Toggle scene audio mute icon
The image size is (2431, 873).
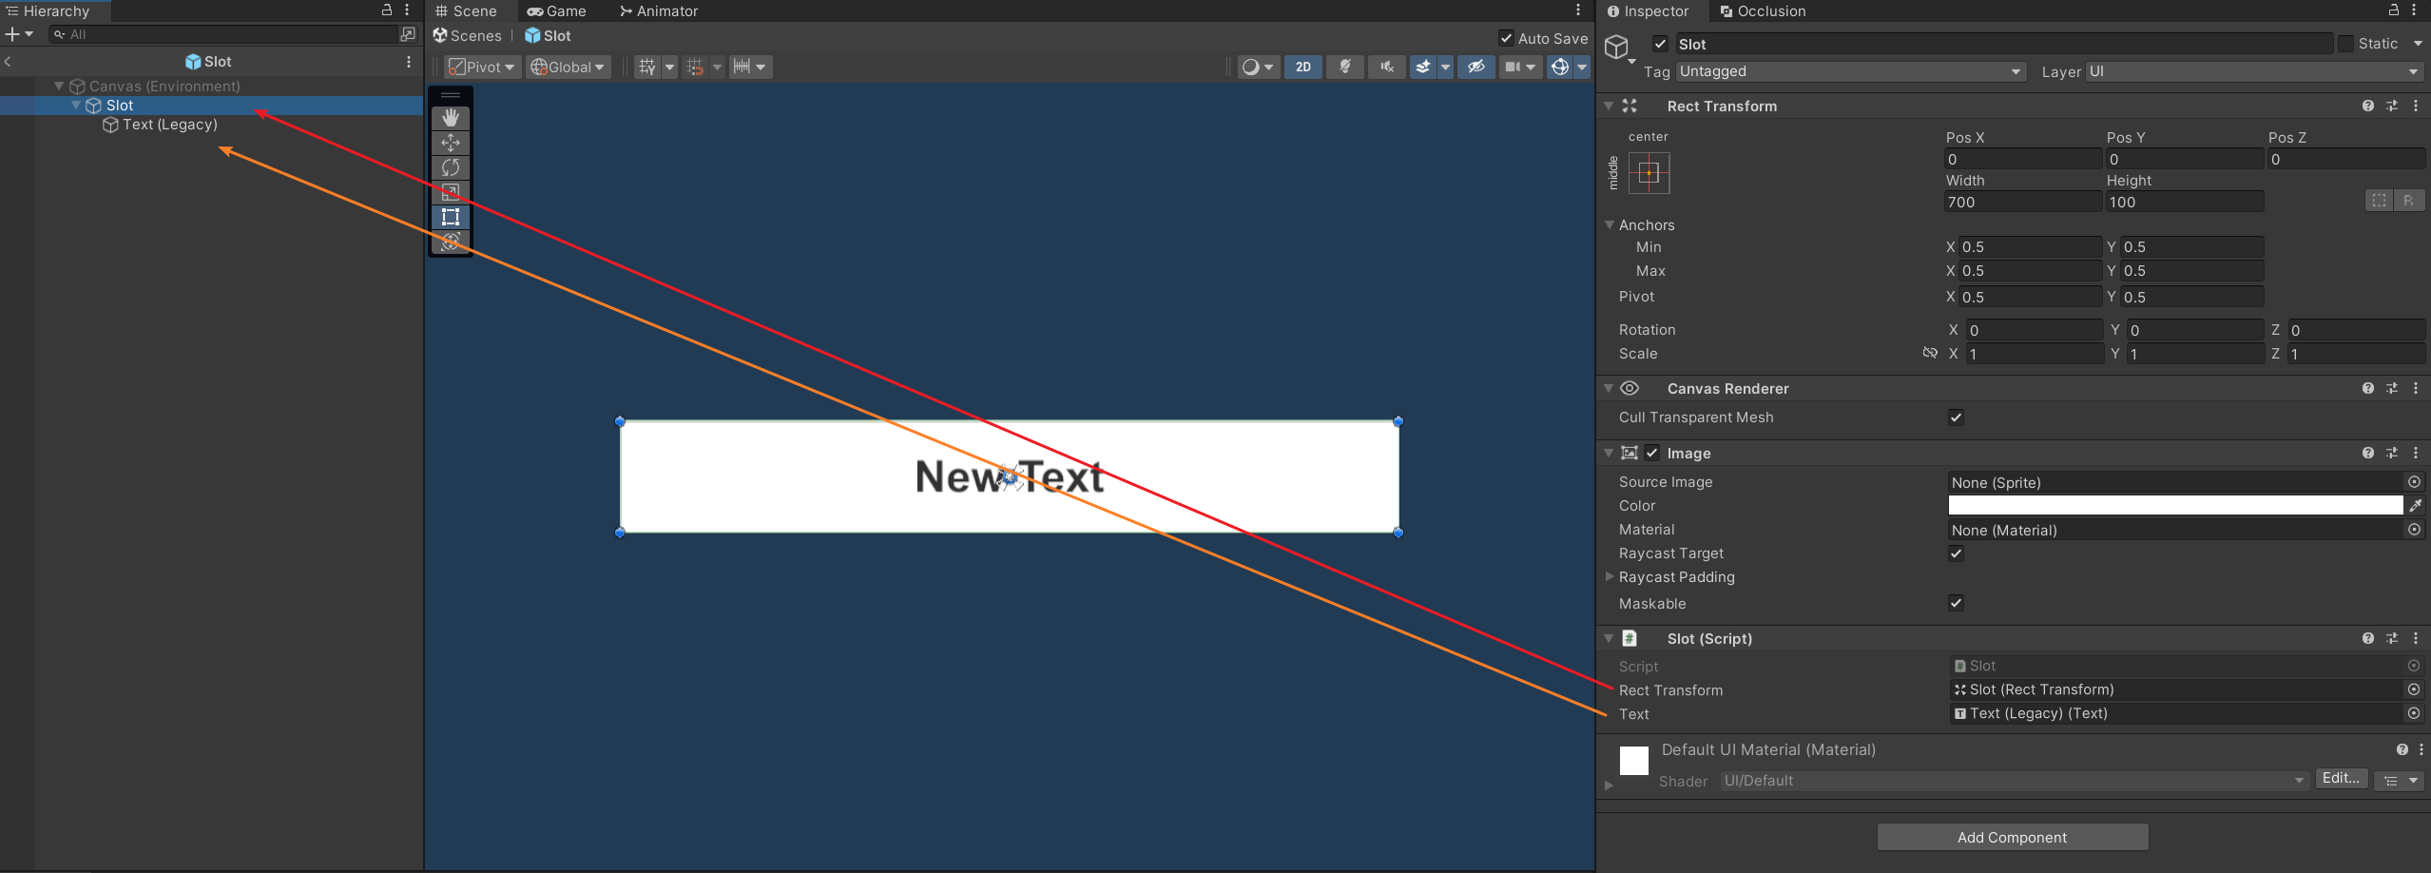point(1387,67)
